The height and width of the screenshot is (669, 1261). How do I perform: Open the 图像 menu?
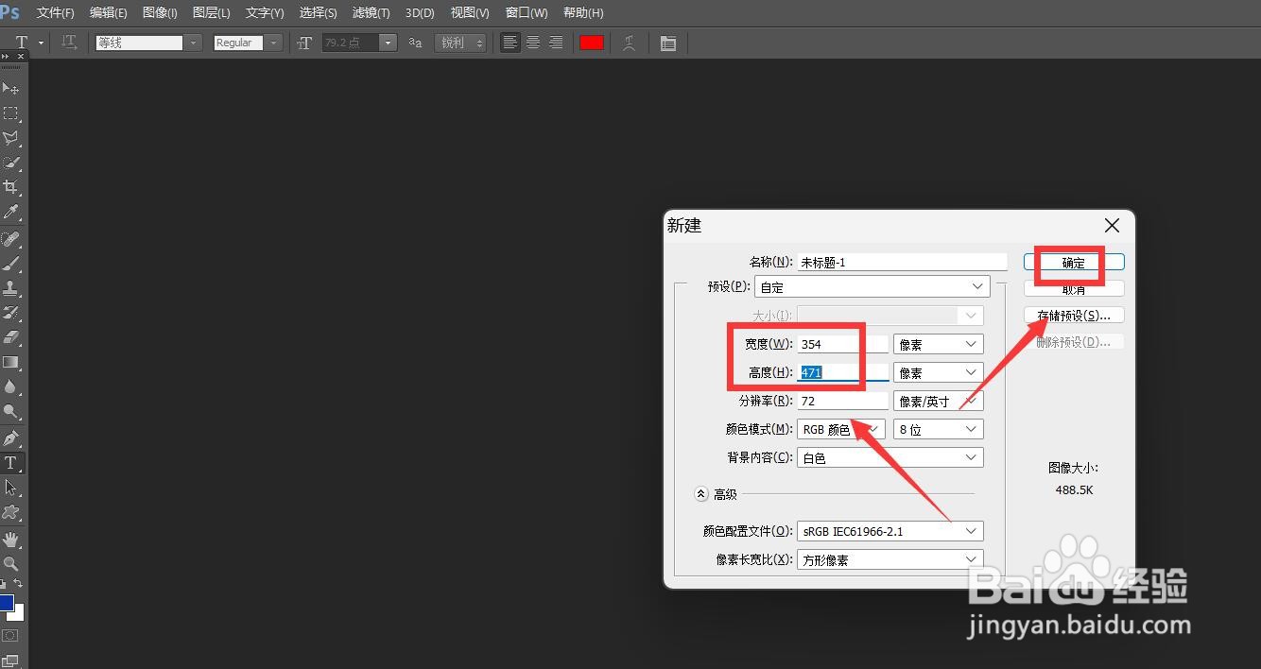click(x=159, y=12)
